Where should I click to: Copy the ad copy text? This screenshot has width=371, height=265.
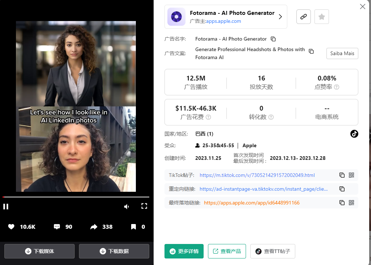[311, 51]
